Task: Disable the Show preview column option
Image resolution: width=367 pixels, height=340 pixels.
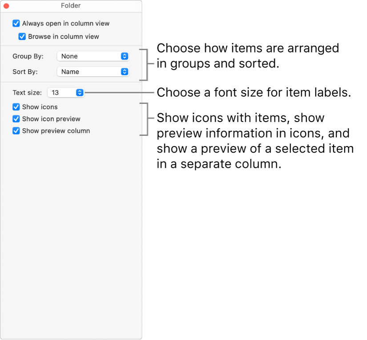Action: (16, 131)
